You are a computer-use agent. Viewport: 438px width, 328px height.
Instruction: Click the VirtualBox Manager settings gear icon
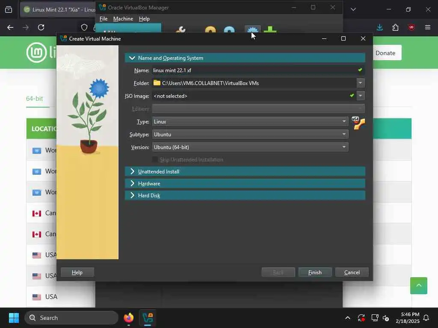[252, 29]
